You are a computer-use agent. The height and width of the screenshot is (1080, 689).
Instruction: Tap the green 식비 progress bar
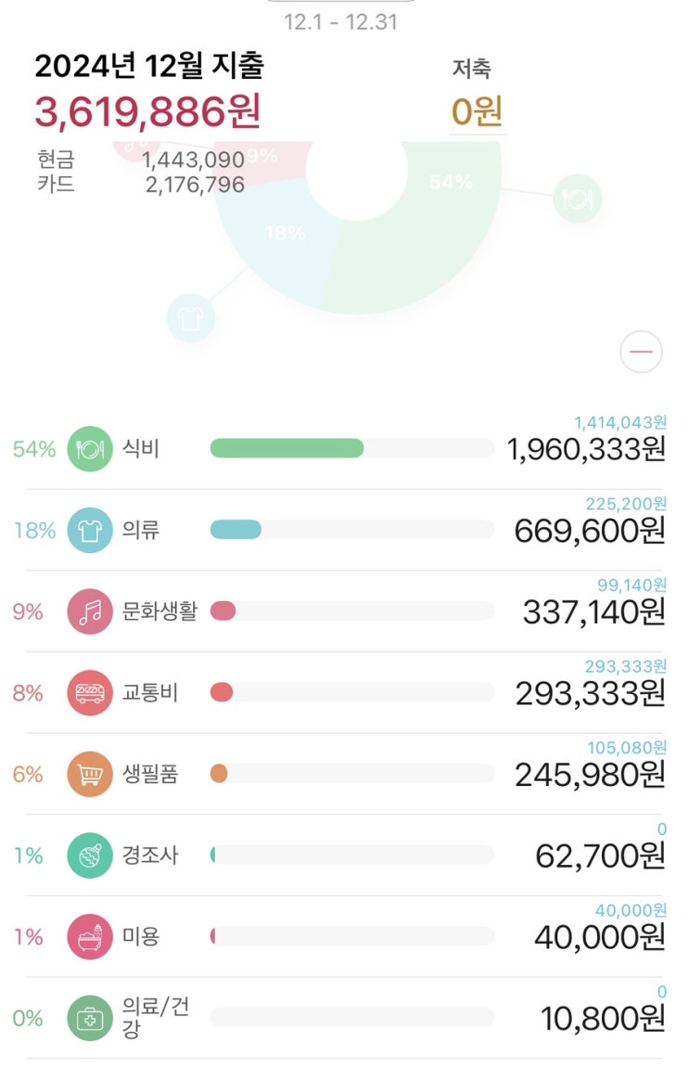click(x=287, y=449)
